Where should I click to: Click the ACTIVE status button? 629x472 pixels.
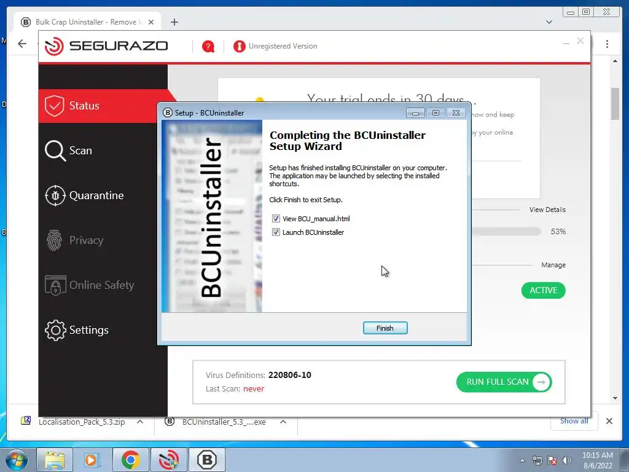pos(543,291)
